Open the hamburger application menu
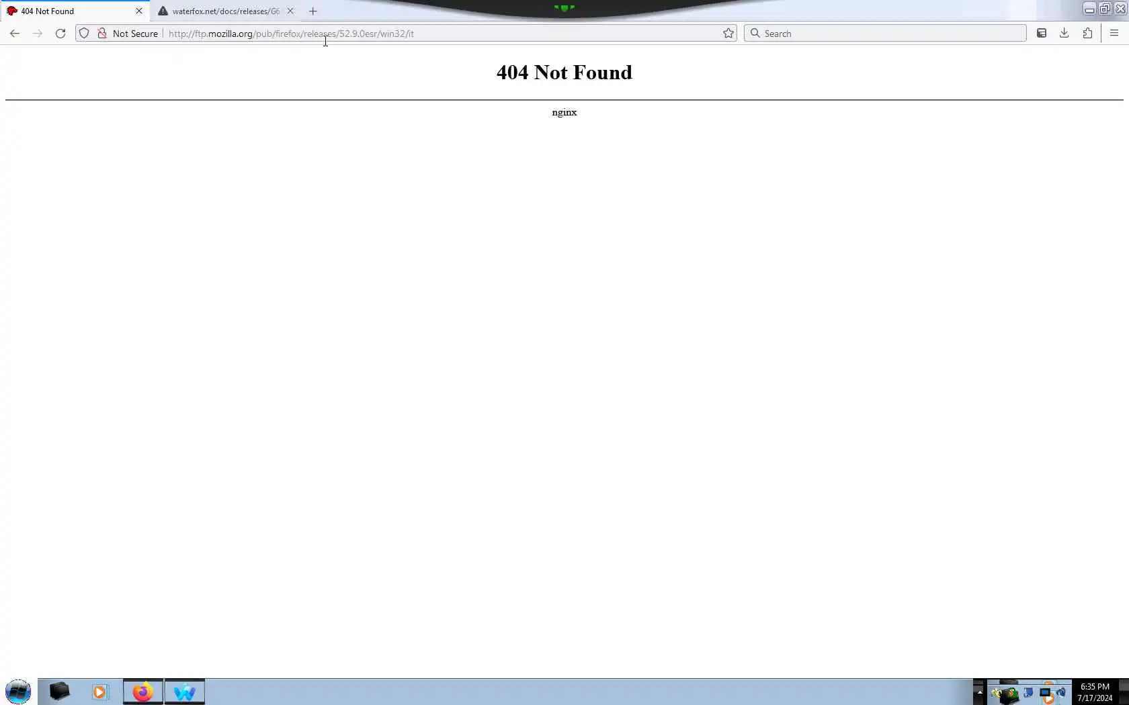 [1114, 34]
